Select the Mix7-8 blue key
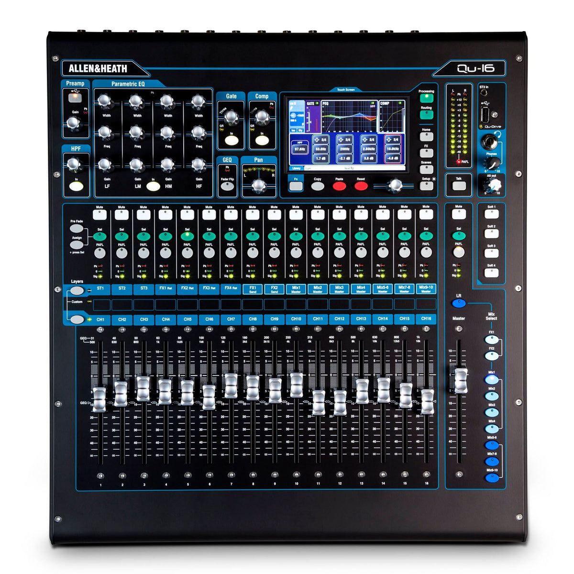This screenshot has height=574, width=574. (x=491, y=462)
